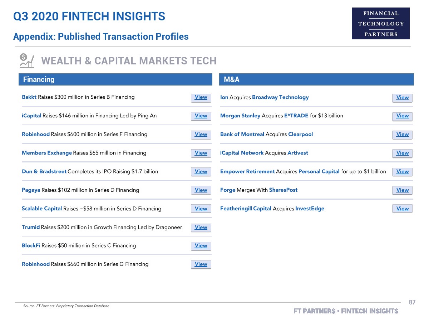View the iCapital Ping An financing profile
429x322 pixels.
(201, 116)
